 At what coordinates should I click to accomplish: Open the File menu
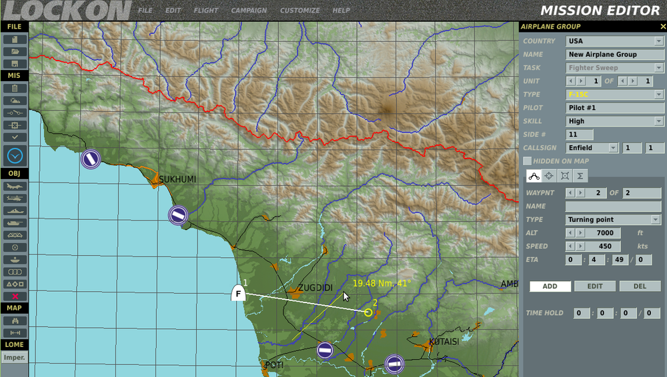[145, 10]
